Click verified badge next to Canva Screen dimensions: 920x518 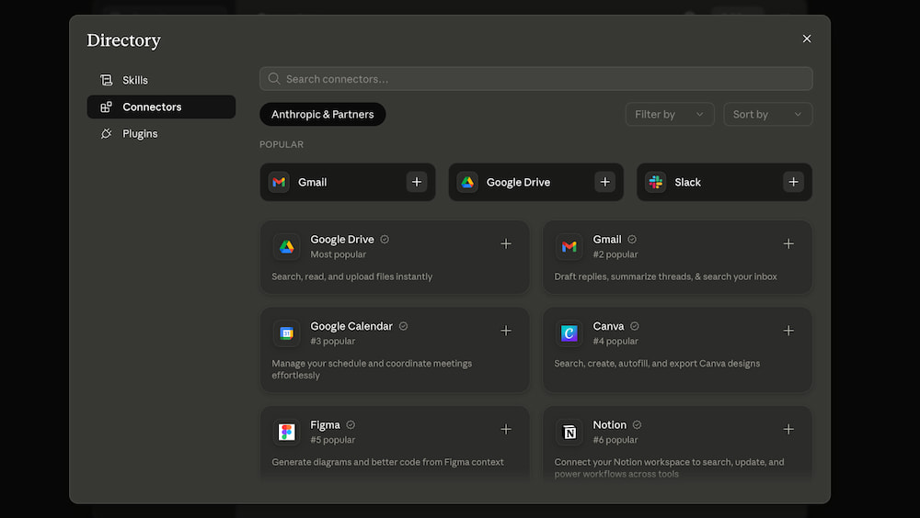pyautogui.click(x=635, y=326)
